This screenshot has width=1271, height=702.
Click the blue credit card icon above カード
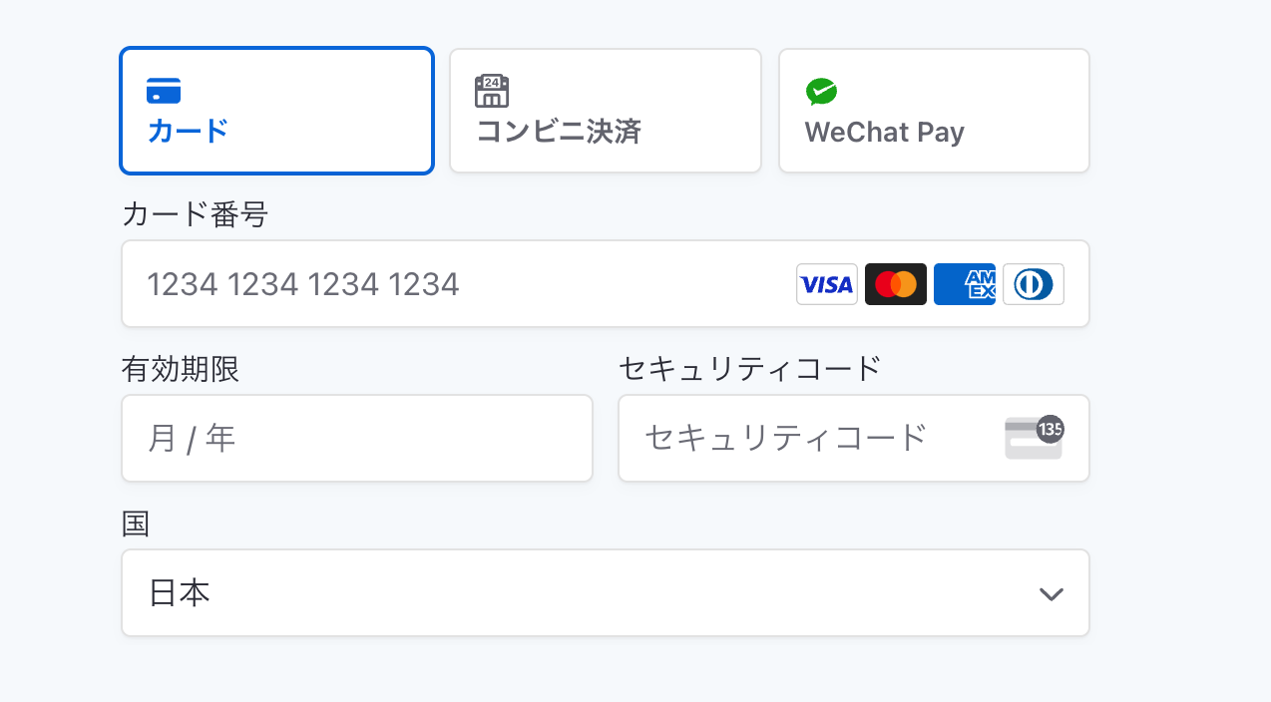click(164, 90)
